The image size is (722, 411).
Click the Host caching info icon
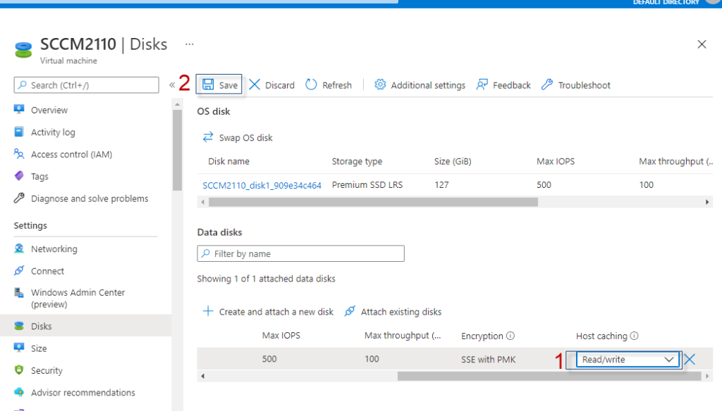634,336
